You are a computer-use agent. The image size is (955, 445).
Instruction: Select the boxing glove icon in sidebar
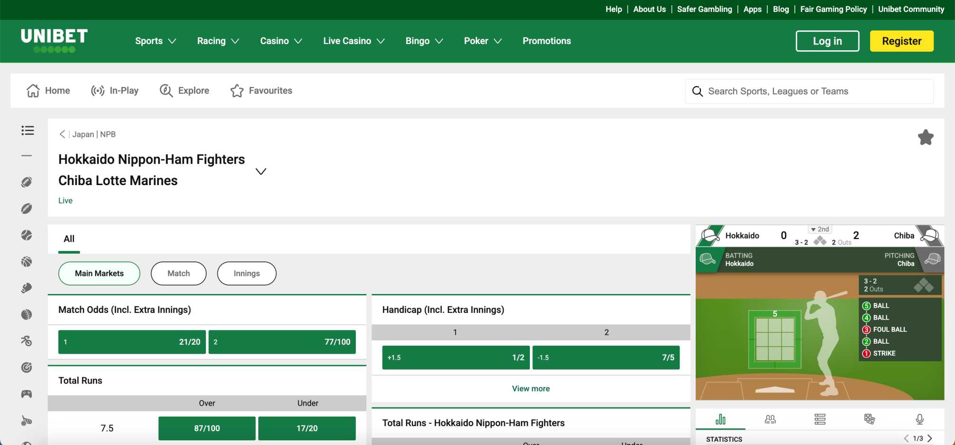(x=27, y=288)
